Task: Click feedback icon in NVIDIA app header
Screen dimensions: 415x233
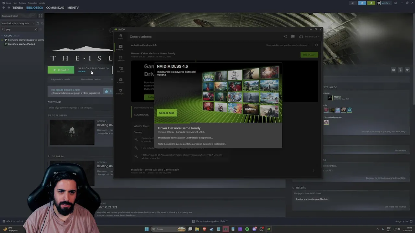Action: pyautogui.click(x=293, y=37)
